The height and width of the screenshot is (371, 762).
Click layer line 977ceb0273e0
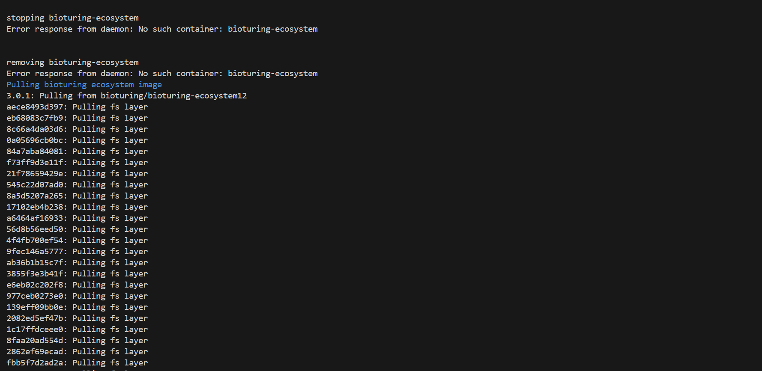click(x=77, y=296)
